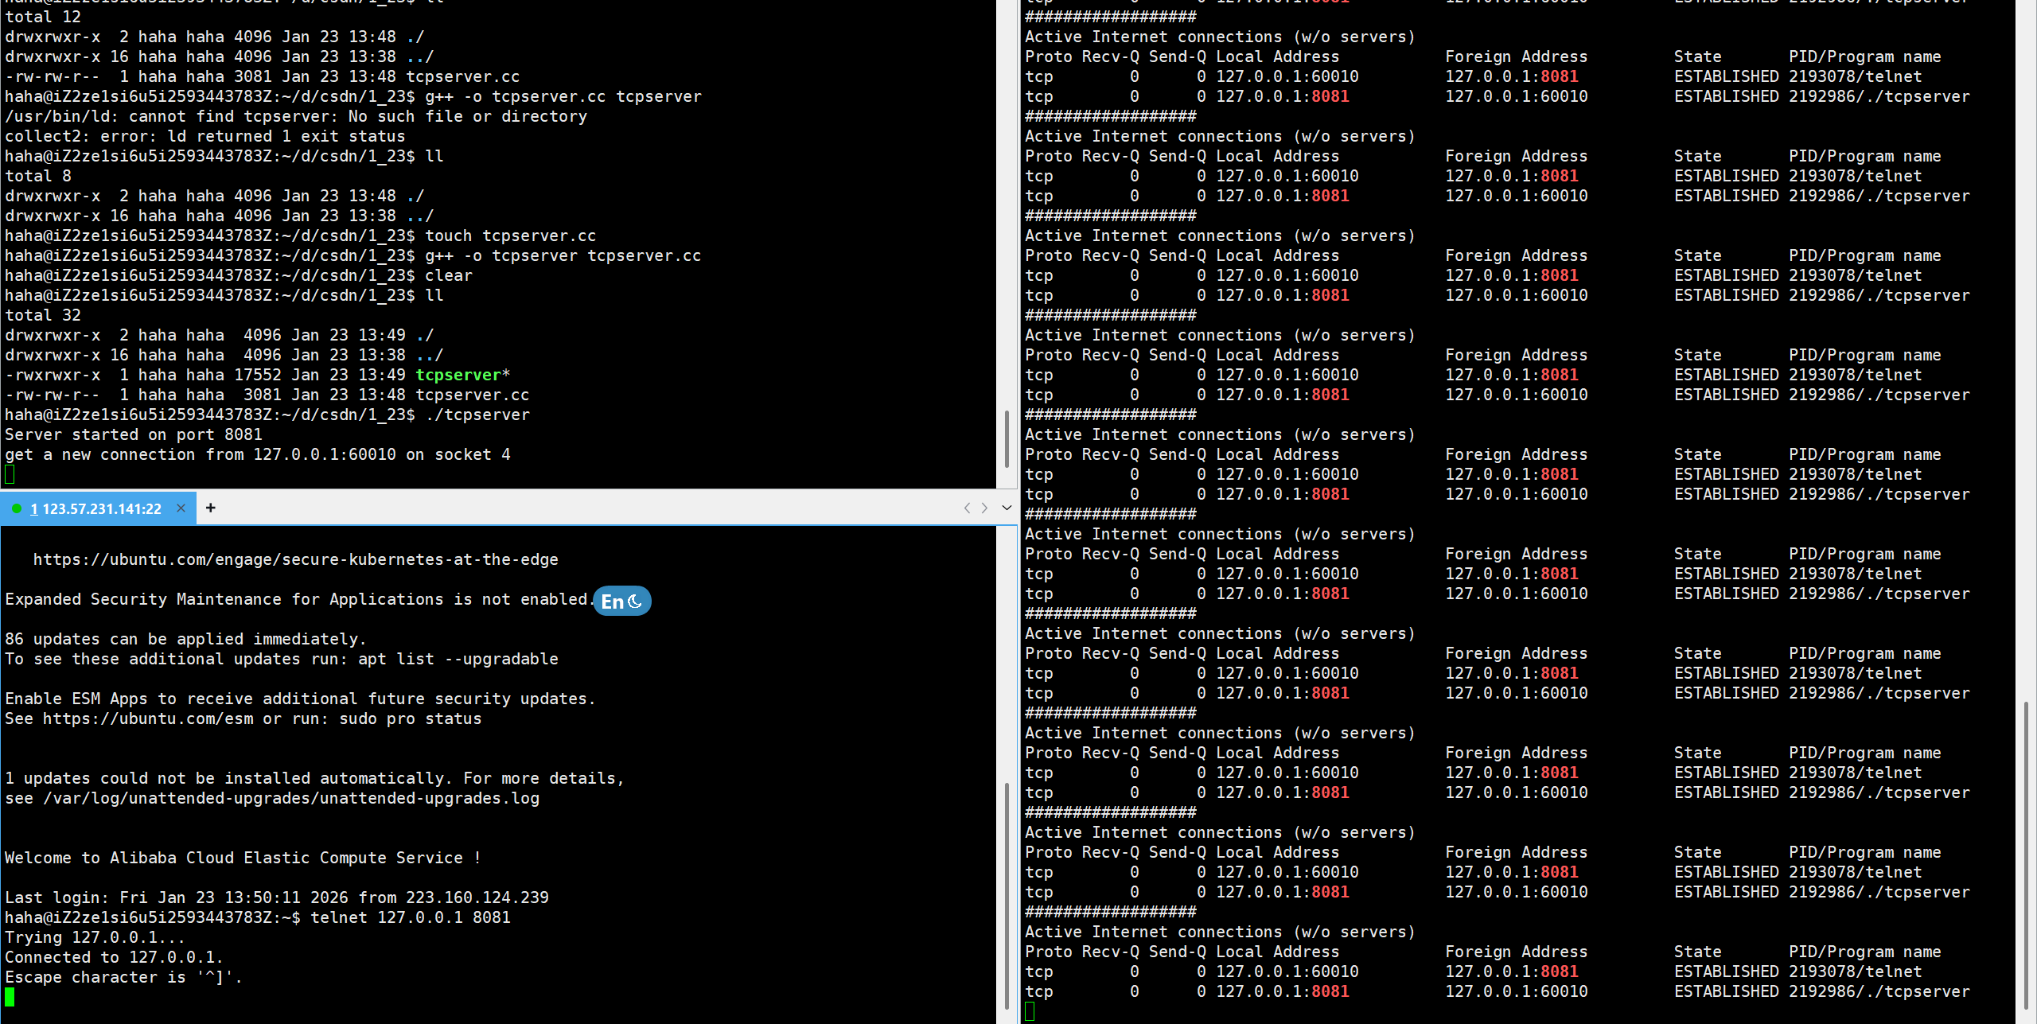Click the green connection status dot on tab
Viewport: 2037px width, 1024px height.
(17, 508)
